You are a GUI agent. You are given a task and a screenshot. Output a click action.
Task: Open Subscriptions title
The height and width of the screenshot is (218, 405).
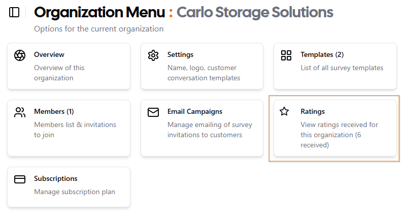pos(55,178)
